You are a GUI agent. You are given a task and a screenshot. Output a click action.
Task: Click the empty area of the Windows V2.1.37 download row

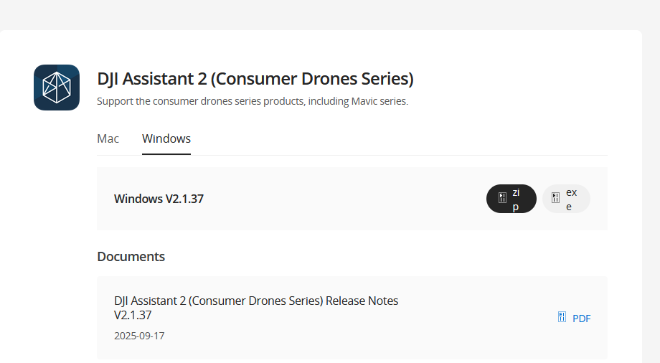[344, 199]
